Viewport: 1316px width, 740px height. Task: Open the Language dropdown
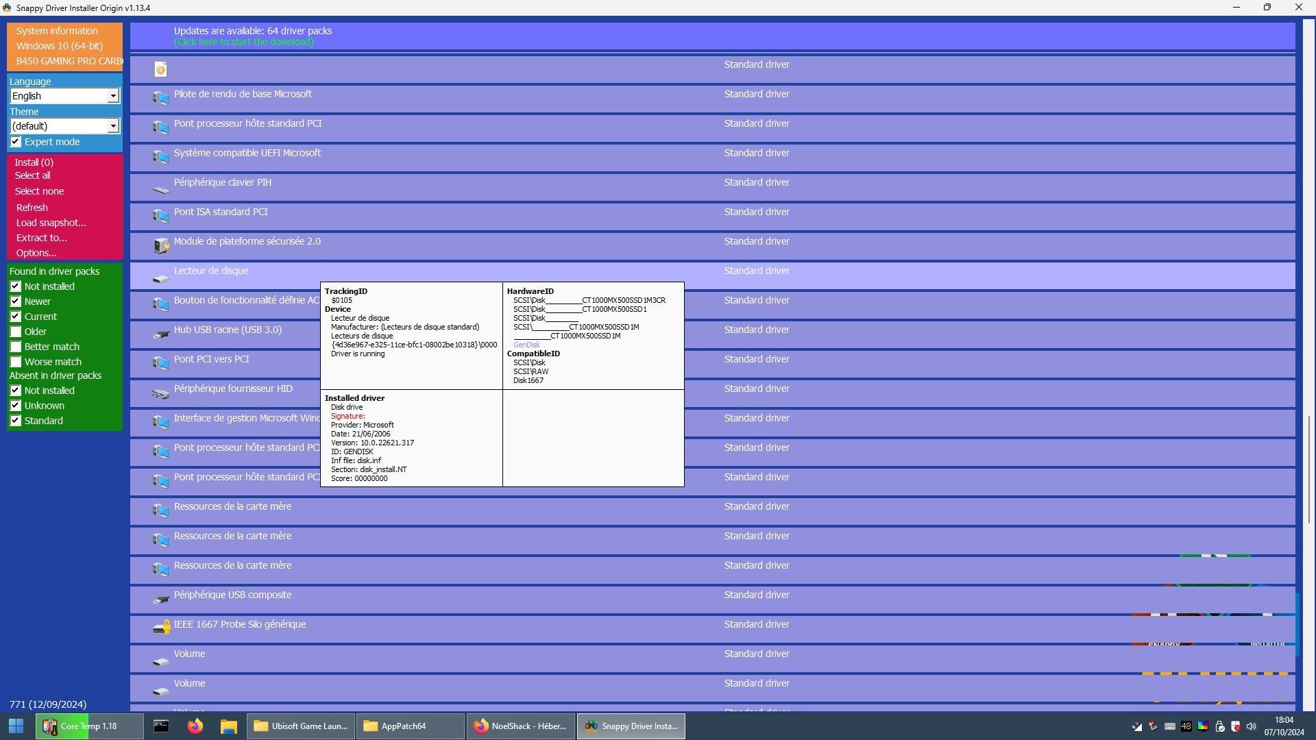point(64,96)
